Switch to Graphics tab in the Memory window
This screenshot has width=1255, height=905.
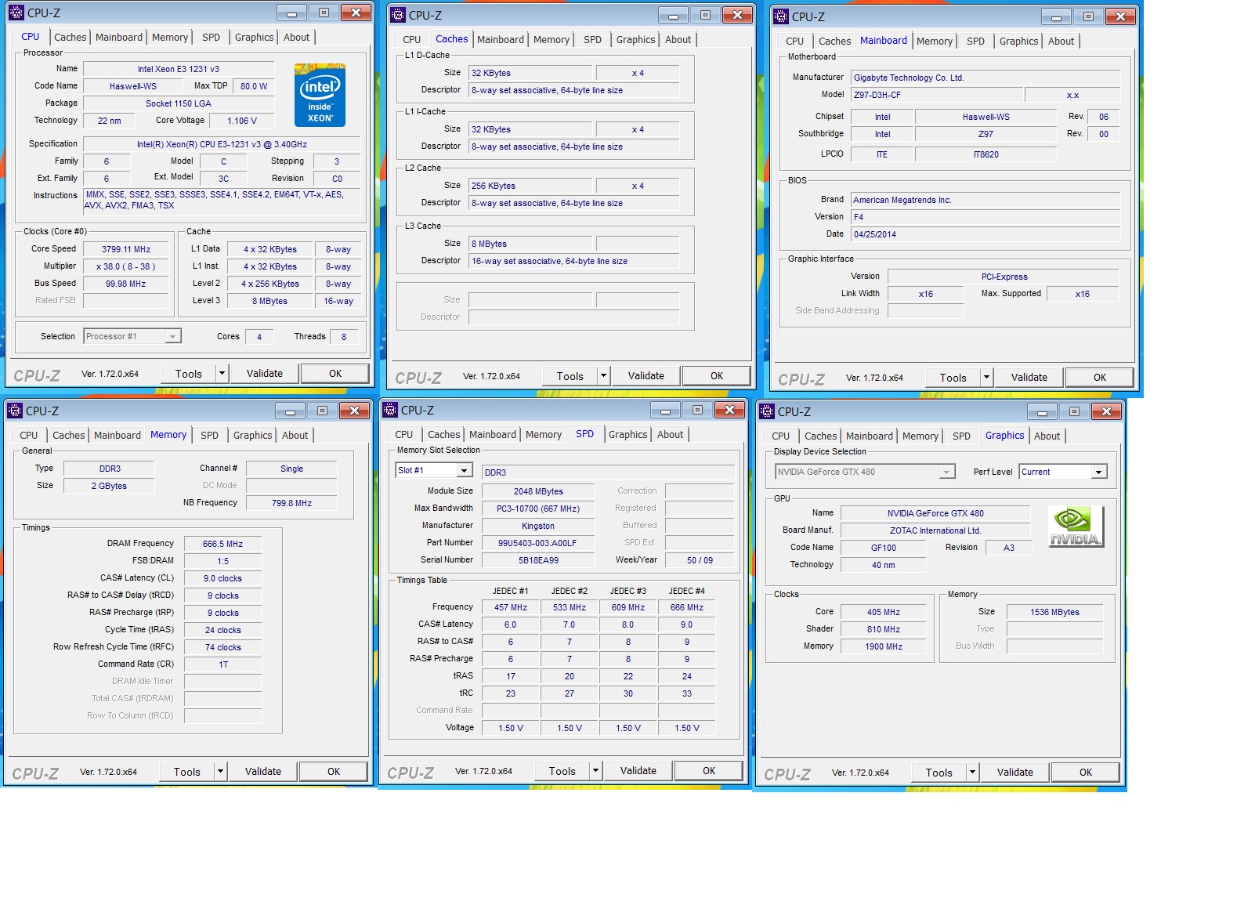pyautogui.click(x=252, y=435)
